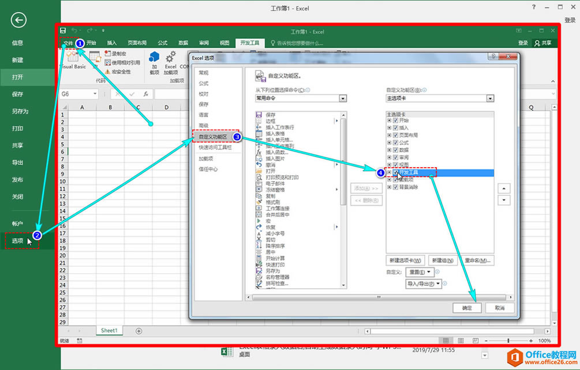The width and height of the screenshot is (580, 370).
Task: Click the move up arrow button beside the tabs list
Action: 504,188
